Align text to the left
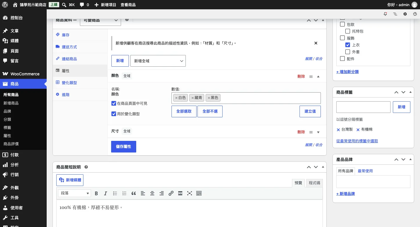 (143, 193)
